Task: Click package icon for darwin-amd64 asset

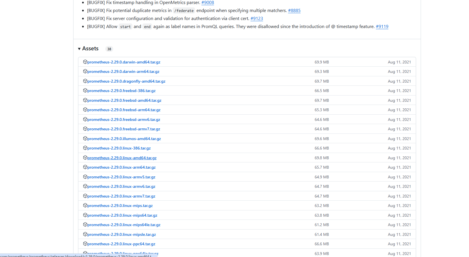Action: (x=85, y=62)
